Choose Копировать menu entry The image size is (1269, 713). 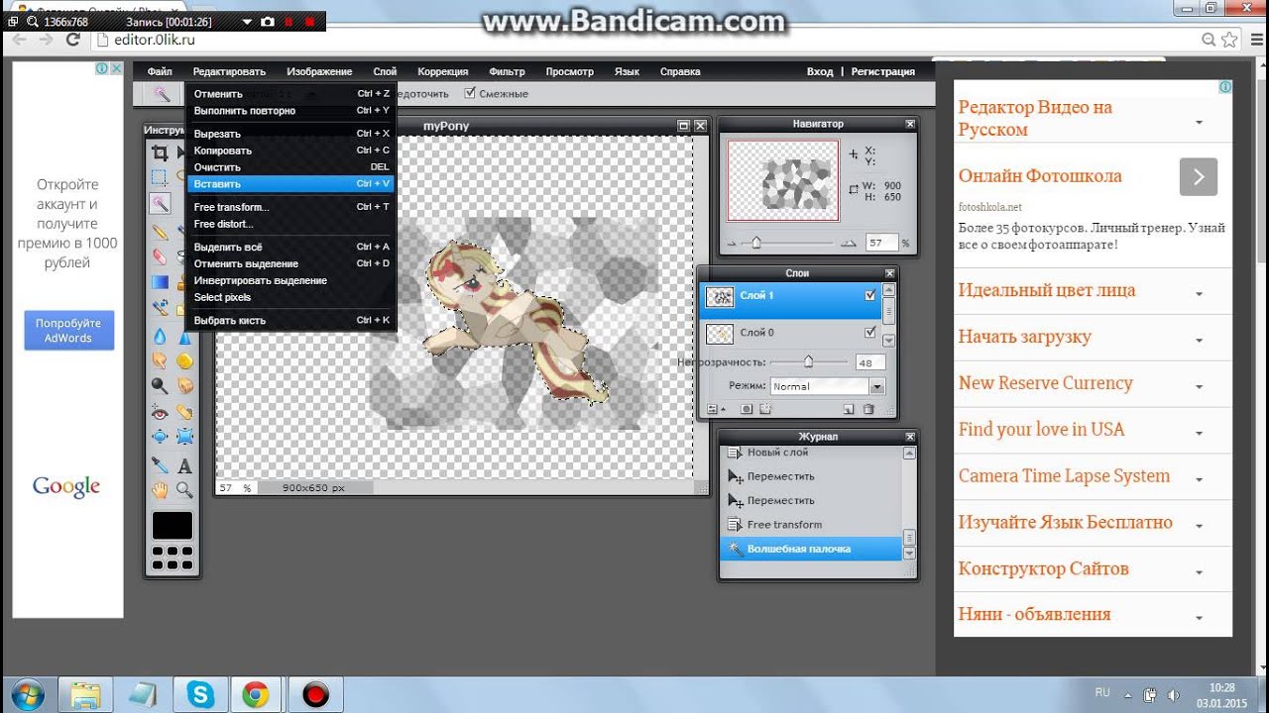[x=290, y=151]
